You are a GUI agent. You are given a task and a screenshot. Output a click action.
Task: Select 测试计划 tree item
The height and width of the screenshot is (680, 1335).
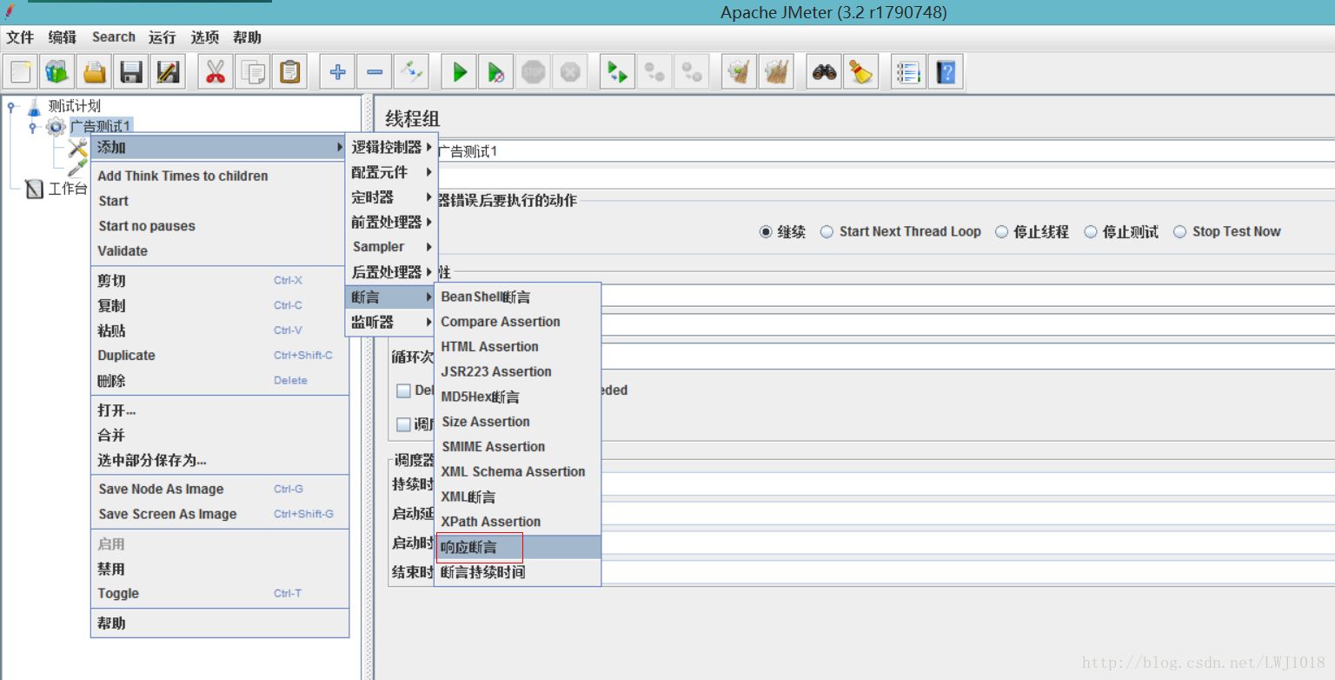[x=75, y=106]
